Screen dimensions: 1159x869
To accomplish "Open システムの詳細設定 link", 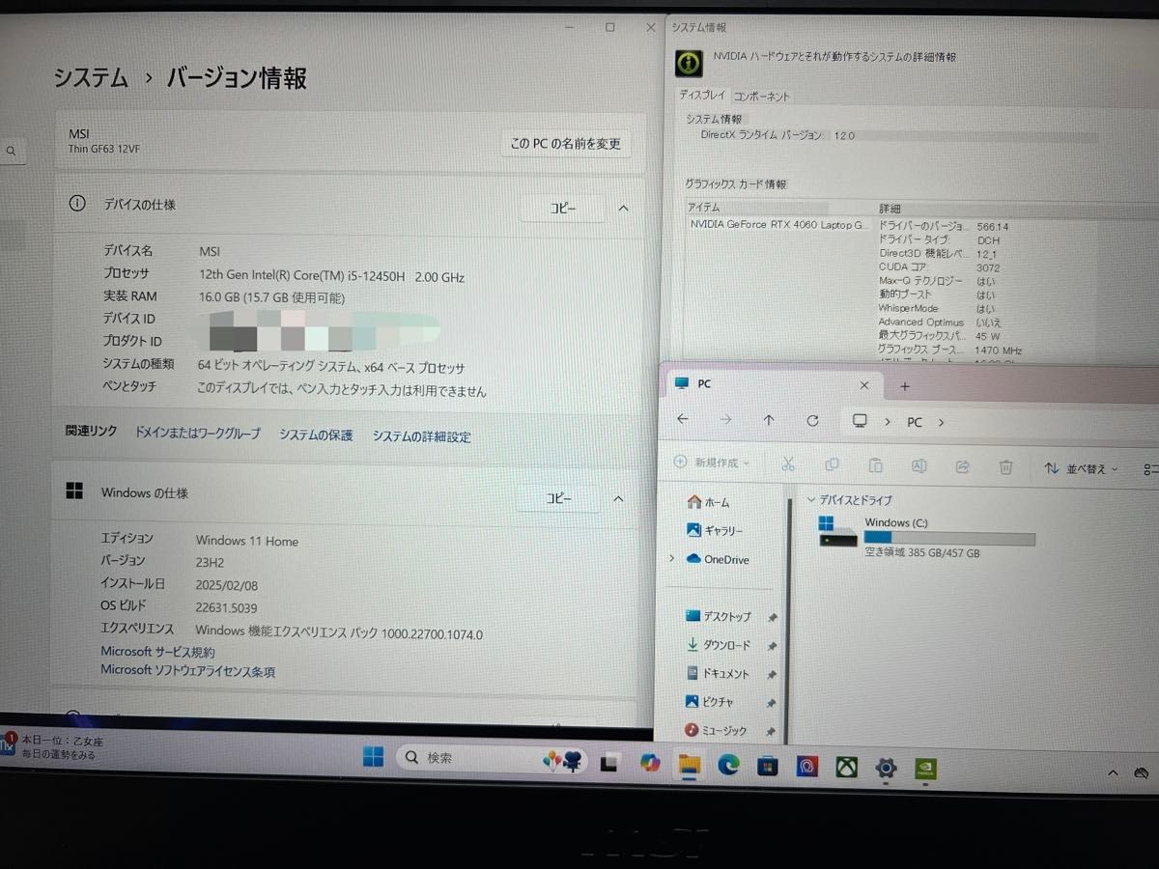I will tap(422, 437).
